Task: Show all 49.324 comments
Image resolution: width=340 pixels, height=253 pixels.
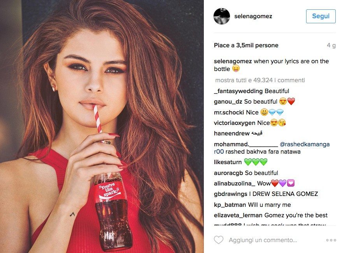Action: click(260, 80)
